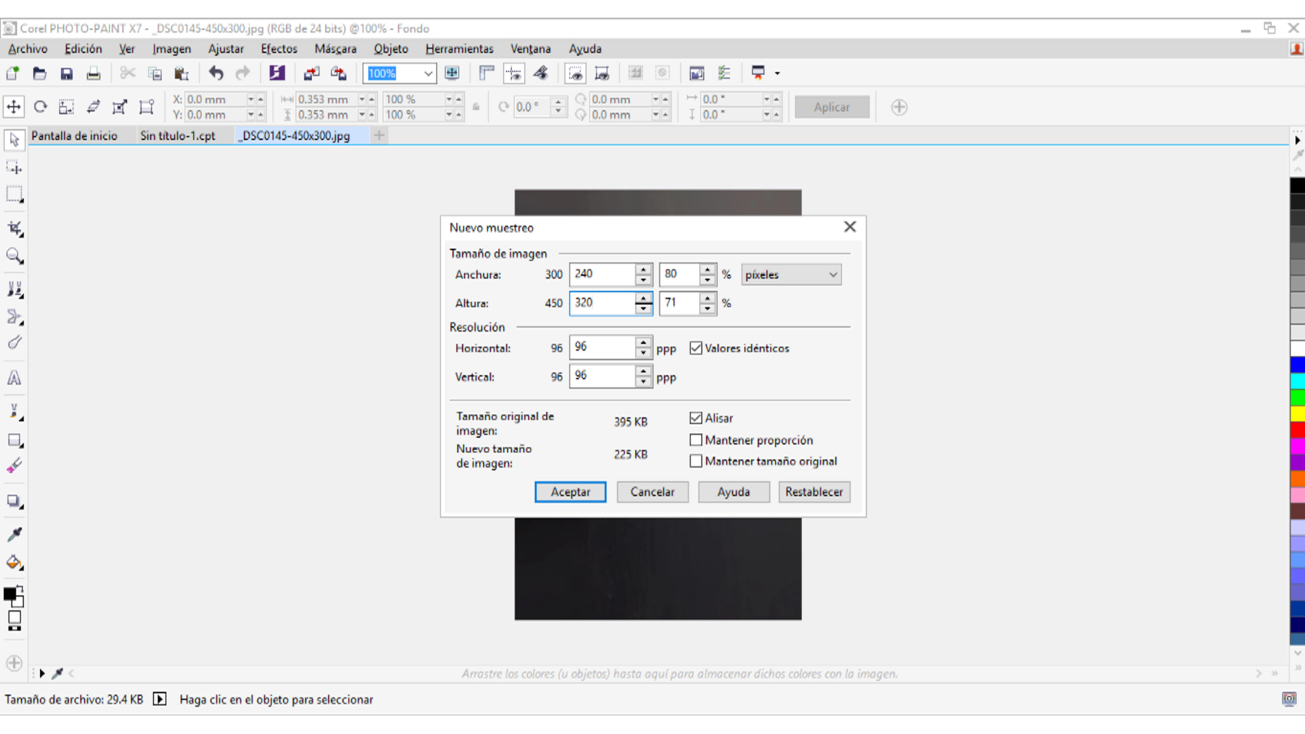Click the Undo arrow icon
The image size is (1305, 734).
(216, 73)
